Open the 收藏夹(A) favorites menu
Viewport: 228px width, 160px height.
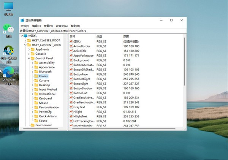[x=61, y=25]
